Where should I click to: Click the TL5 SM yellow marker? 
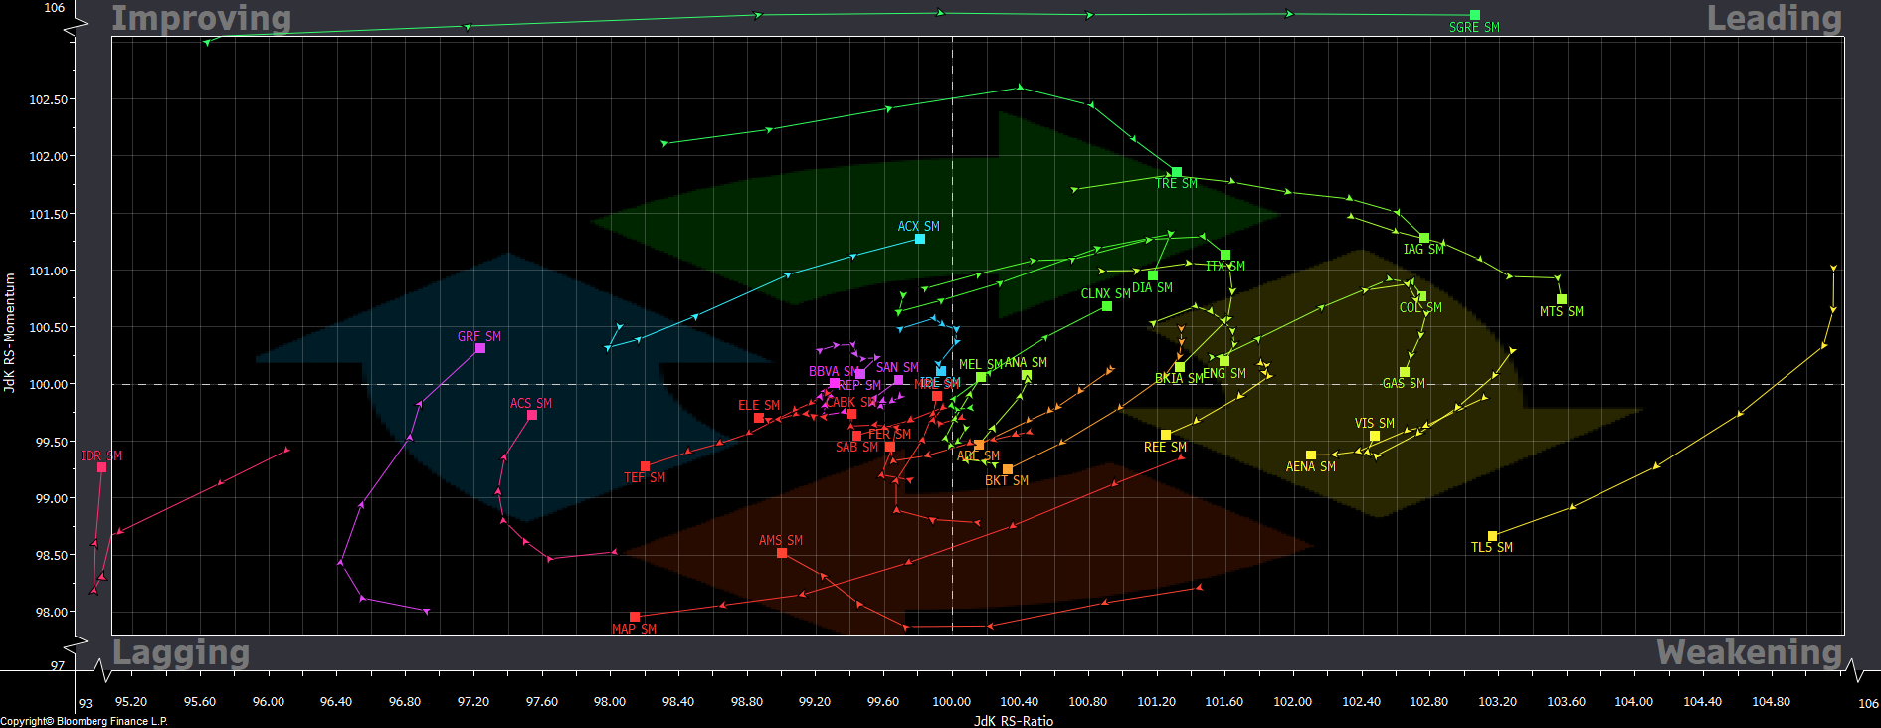coord(1492,536)
